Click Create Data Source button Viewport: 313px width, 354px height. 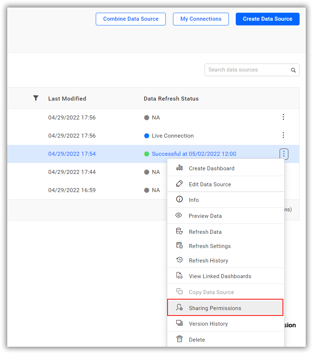point(267,19)
